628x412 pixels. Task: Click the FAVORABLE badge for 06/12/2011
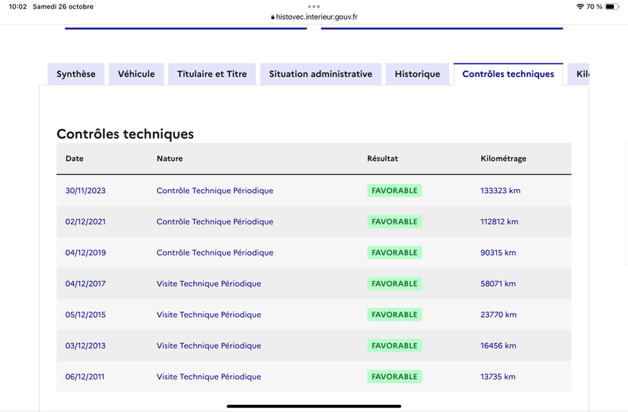click(395, 377)
